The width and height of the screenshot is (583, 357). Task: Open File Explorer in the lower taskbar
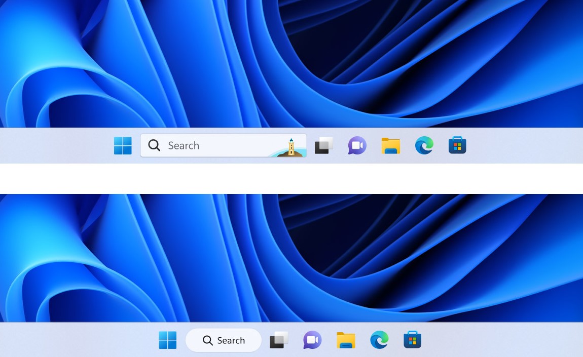pos(346,340)
